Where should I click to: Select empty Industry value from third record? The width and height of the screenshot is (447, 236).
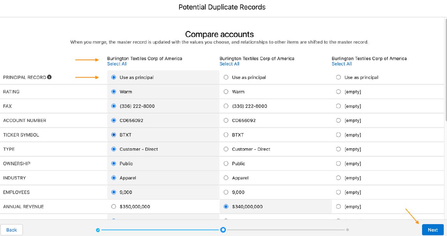point(338,178)
